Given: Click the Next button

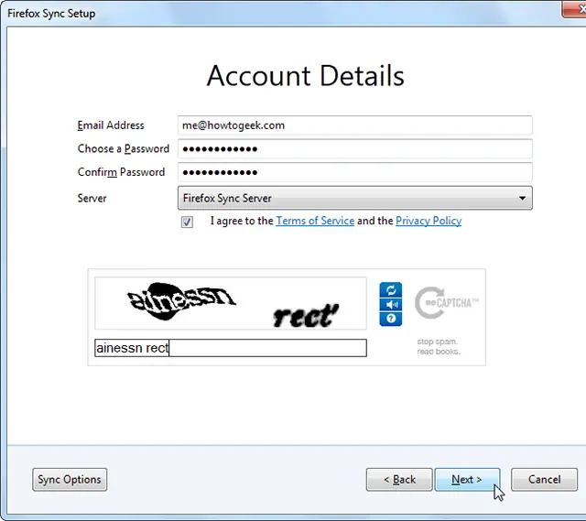Looking at the screenshot, I should [x=467, y=480].
